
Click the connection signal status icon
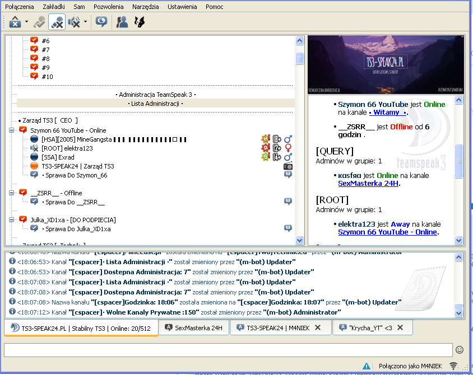point(453,366)
